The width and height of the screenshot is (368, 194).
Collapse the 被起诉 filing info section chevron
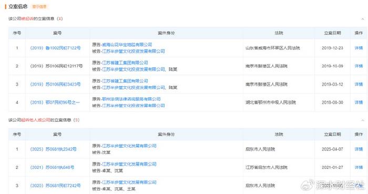(x=363, y=19)
